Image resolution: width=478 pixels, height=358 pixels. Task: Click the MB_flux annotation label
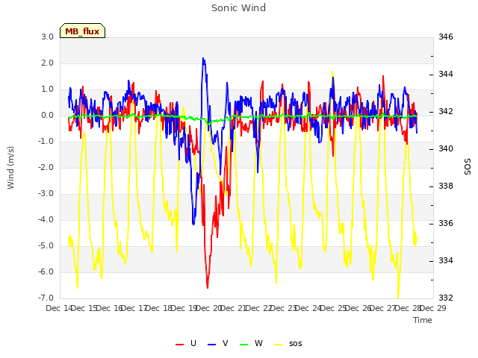82,31
